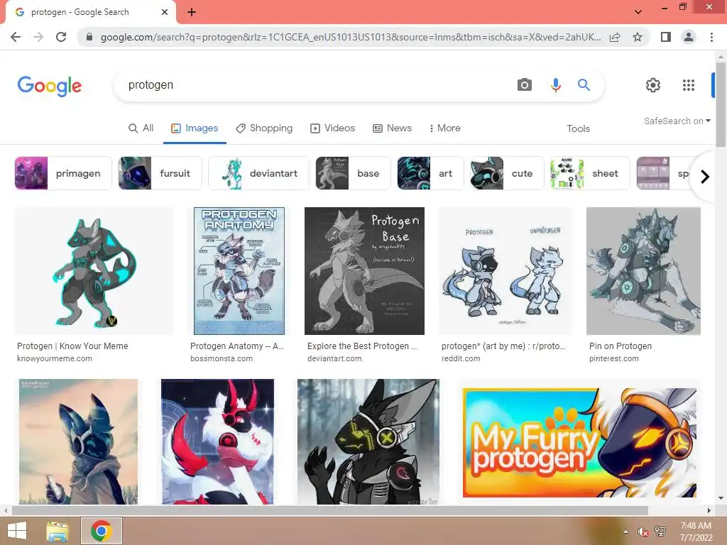Submit search with magnifier icon
727x545 pixels.
(x=584, y=85)
